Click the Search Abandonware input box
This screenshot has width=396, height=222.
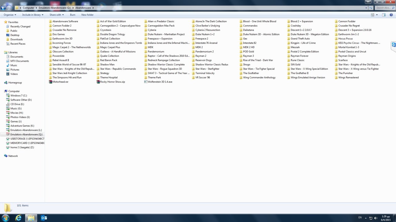384,8
